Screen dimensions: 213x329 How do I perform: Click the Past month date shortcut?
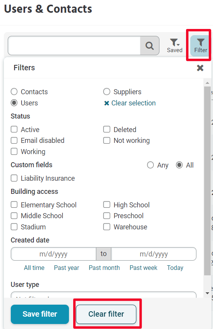click(104, 268)
